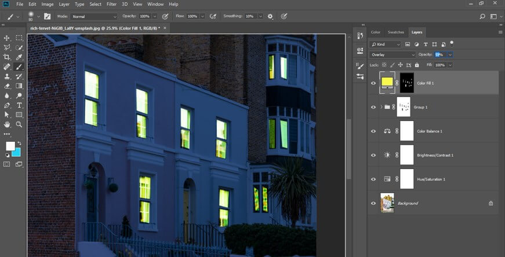Lock all for the layer
This screenshot has height=257, width=505.
pos(417,65)
